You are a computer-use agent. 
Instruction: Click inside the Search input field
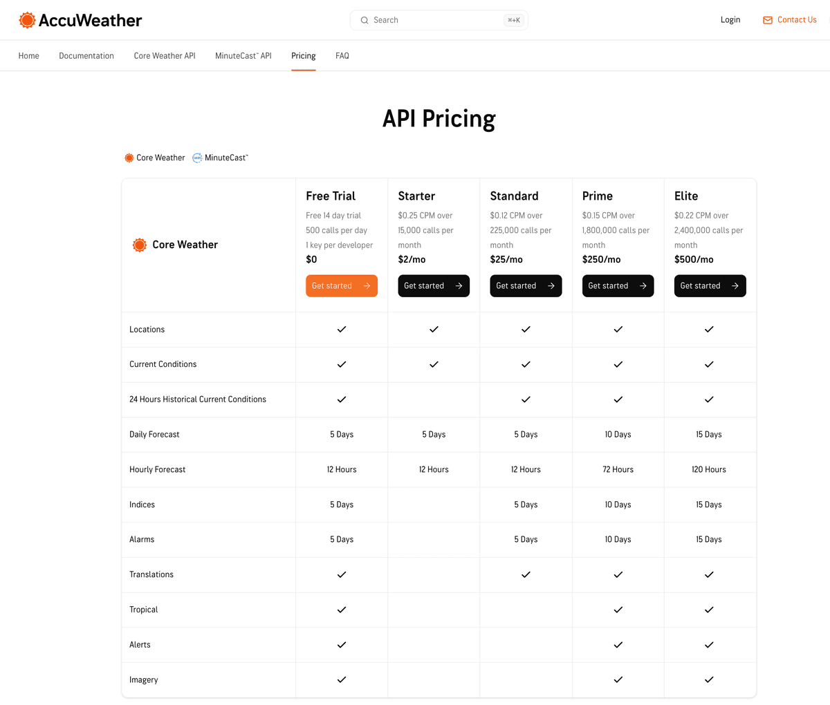(x=429, y=20)
